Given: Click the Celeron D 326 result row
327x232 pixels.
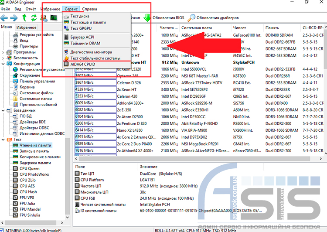Looking at the screenshot, I should pyautogui.click(x=199, y=82).
